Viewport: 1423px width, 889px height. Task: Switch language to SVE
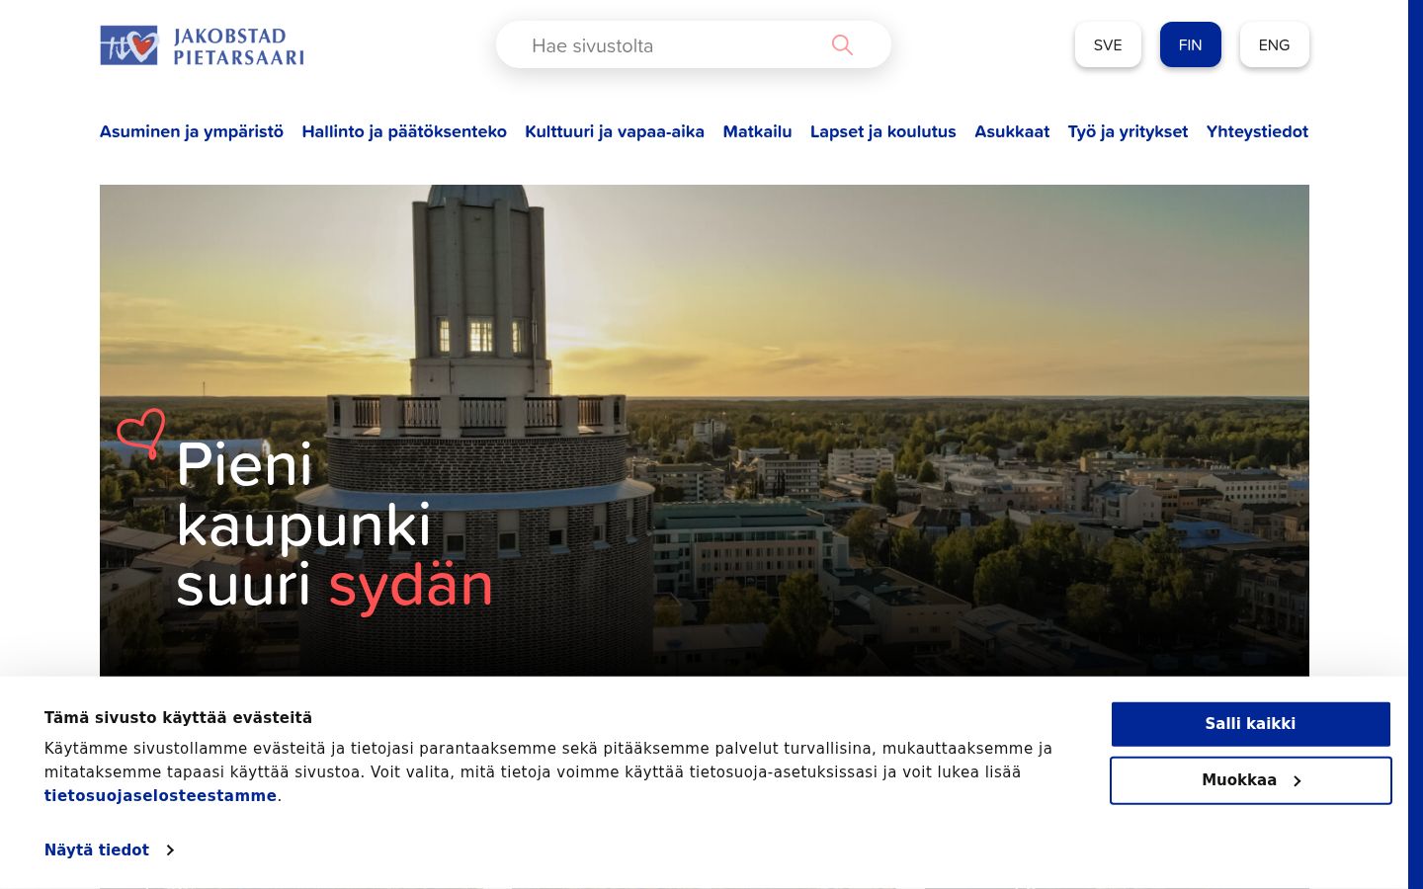pos(1108,44)
